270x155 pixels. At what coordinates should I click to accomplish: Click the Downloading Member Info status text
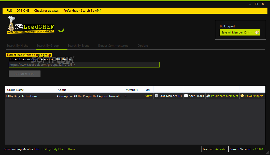pyautogui.click(x=21, y=149)
